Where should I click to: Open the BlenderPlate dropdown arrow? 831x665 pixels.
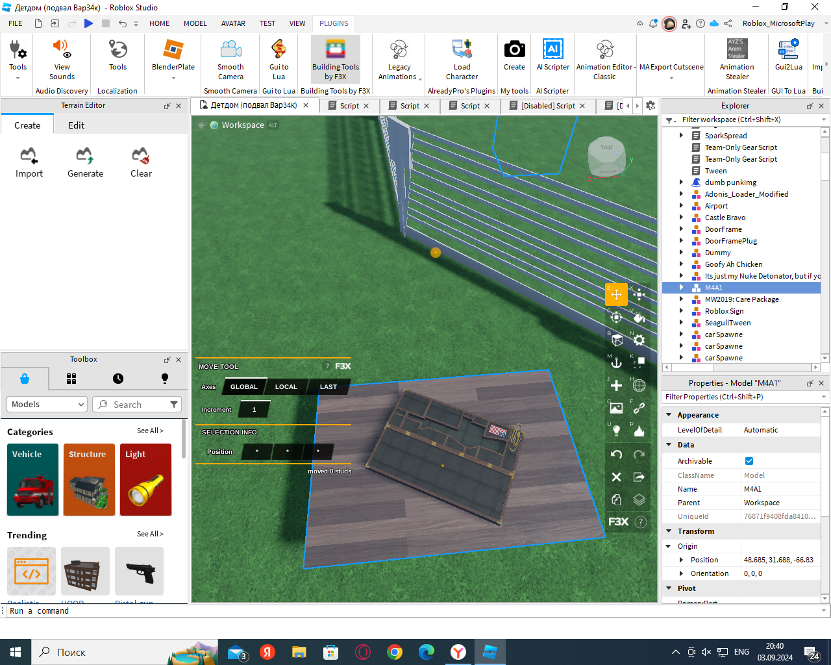pyautogui.click(x=173, y=78)
